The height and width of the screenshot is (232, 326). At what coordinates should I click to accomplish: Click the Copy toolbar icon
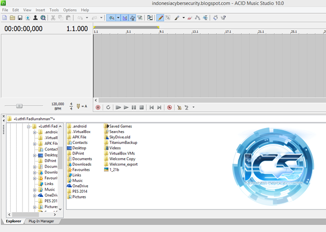[x=61, y=18]
